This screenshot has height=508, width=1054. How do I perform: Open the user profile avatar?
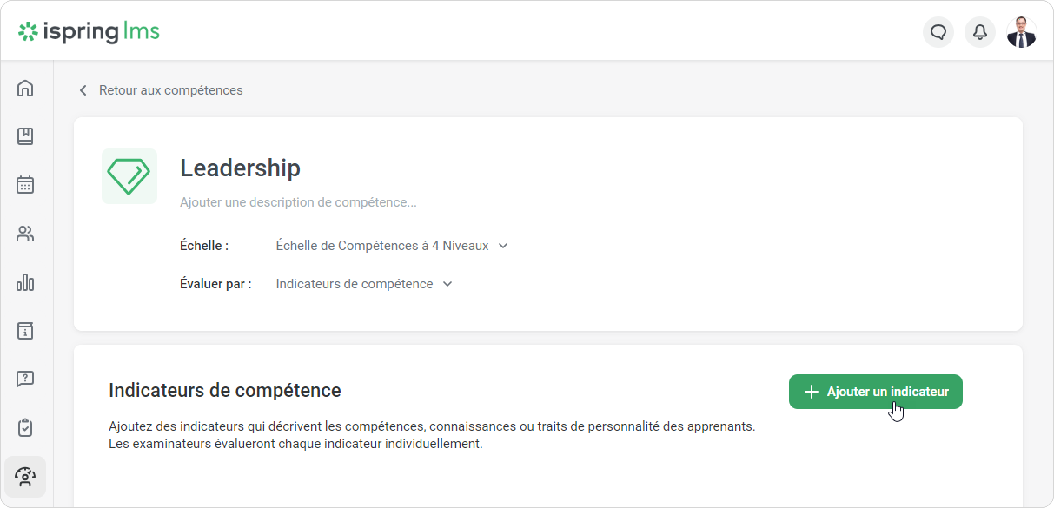tap(1021, 32)
